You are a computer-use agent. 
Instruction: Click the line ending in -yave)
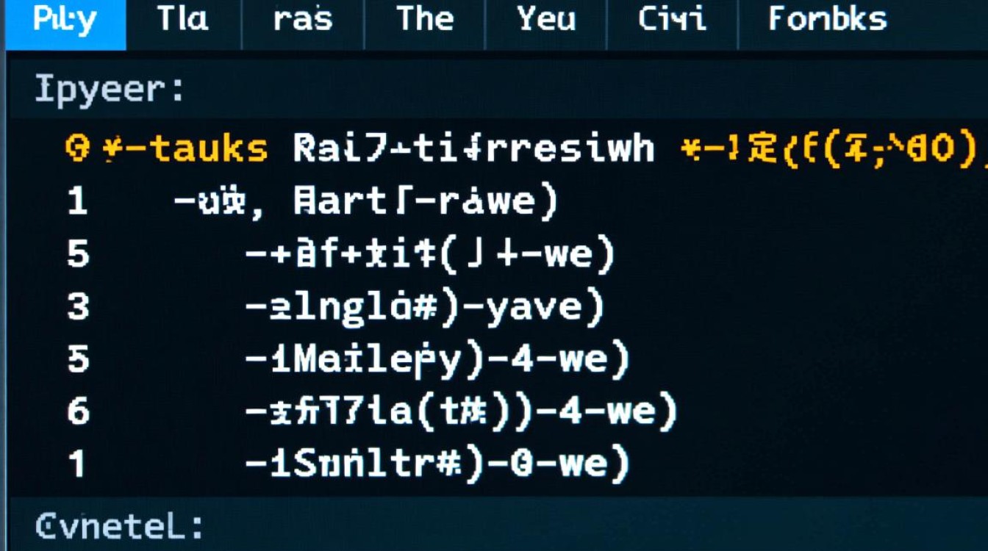tap(423, 307)
